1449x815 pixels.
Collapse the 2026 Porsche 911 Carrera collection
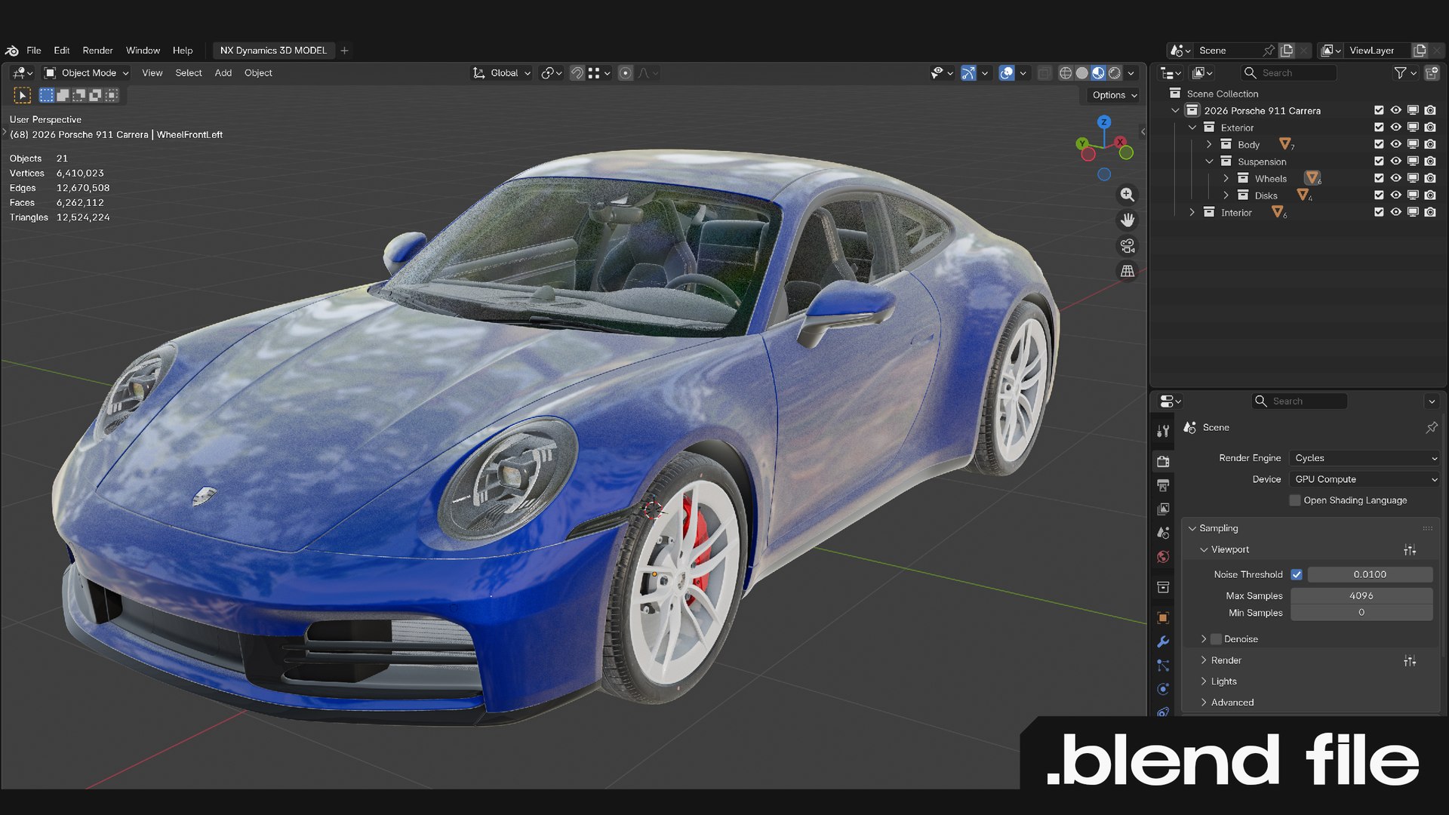click(x=1175, y=111)
